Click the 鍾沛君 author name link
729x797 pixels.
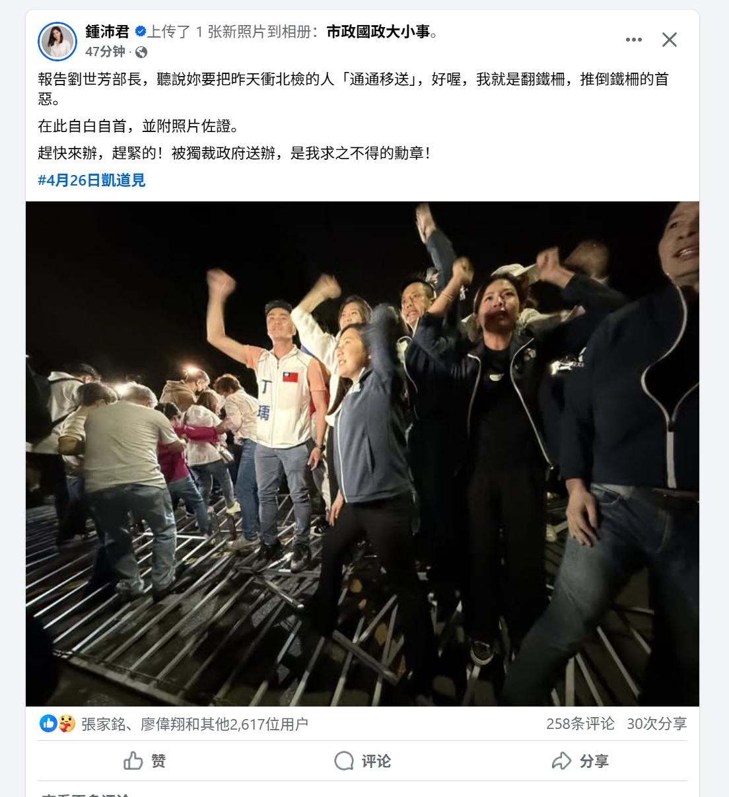(107, 31)
